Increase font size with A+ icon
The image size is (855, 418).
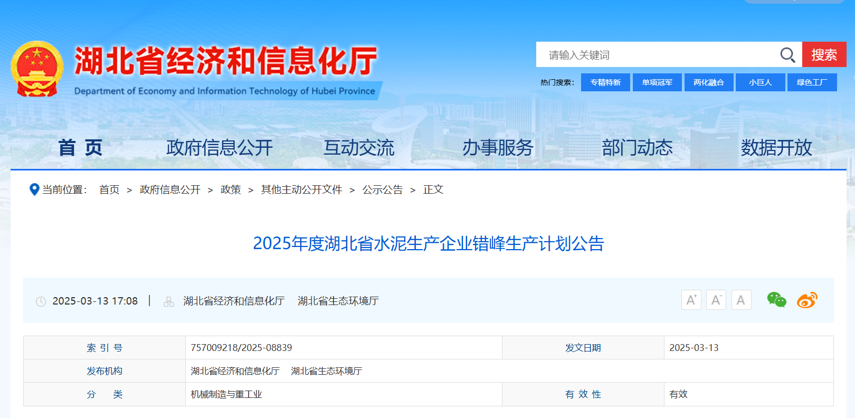[x=691, y=300]
